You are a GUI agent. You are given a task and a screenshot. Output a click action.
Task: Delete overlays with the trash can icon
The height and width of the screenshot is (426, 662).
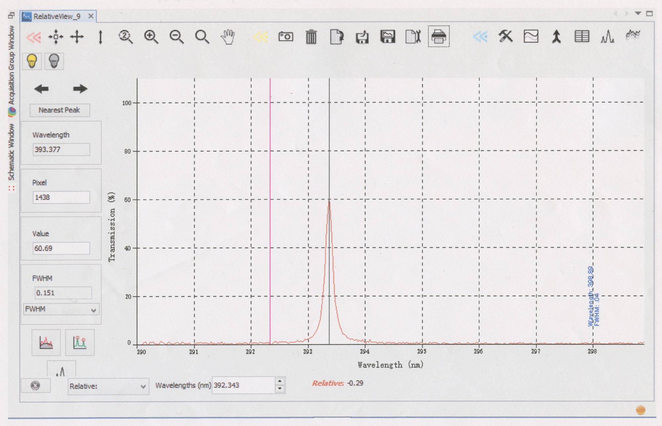(x=311, y=36)
